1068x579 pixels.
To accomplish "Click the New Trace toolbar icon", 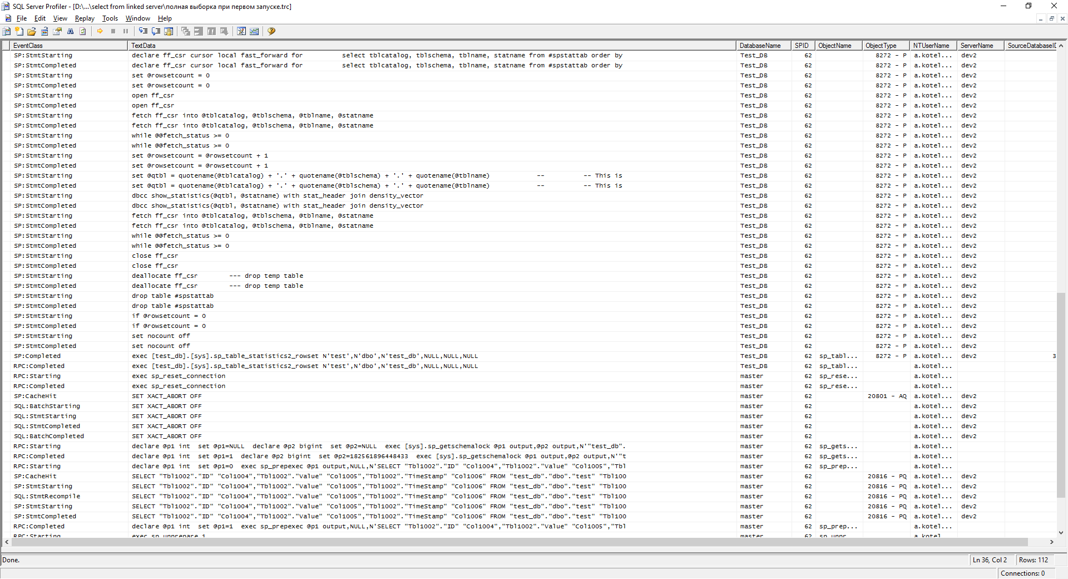I will [7, 31].
